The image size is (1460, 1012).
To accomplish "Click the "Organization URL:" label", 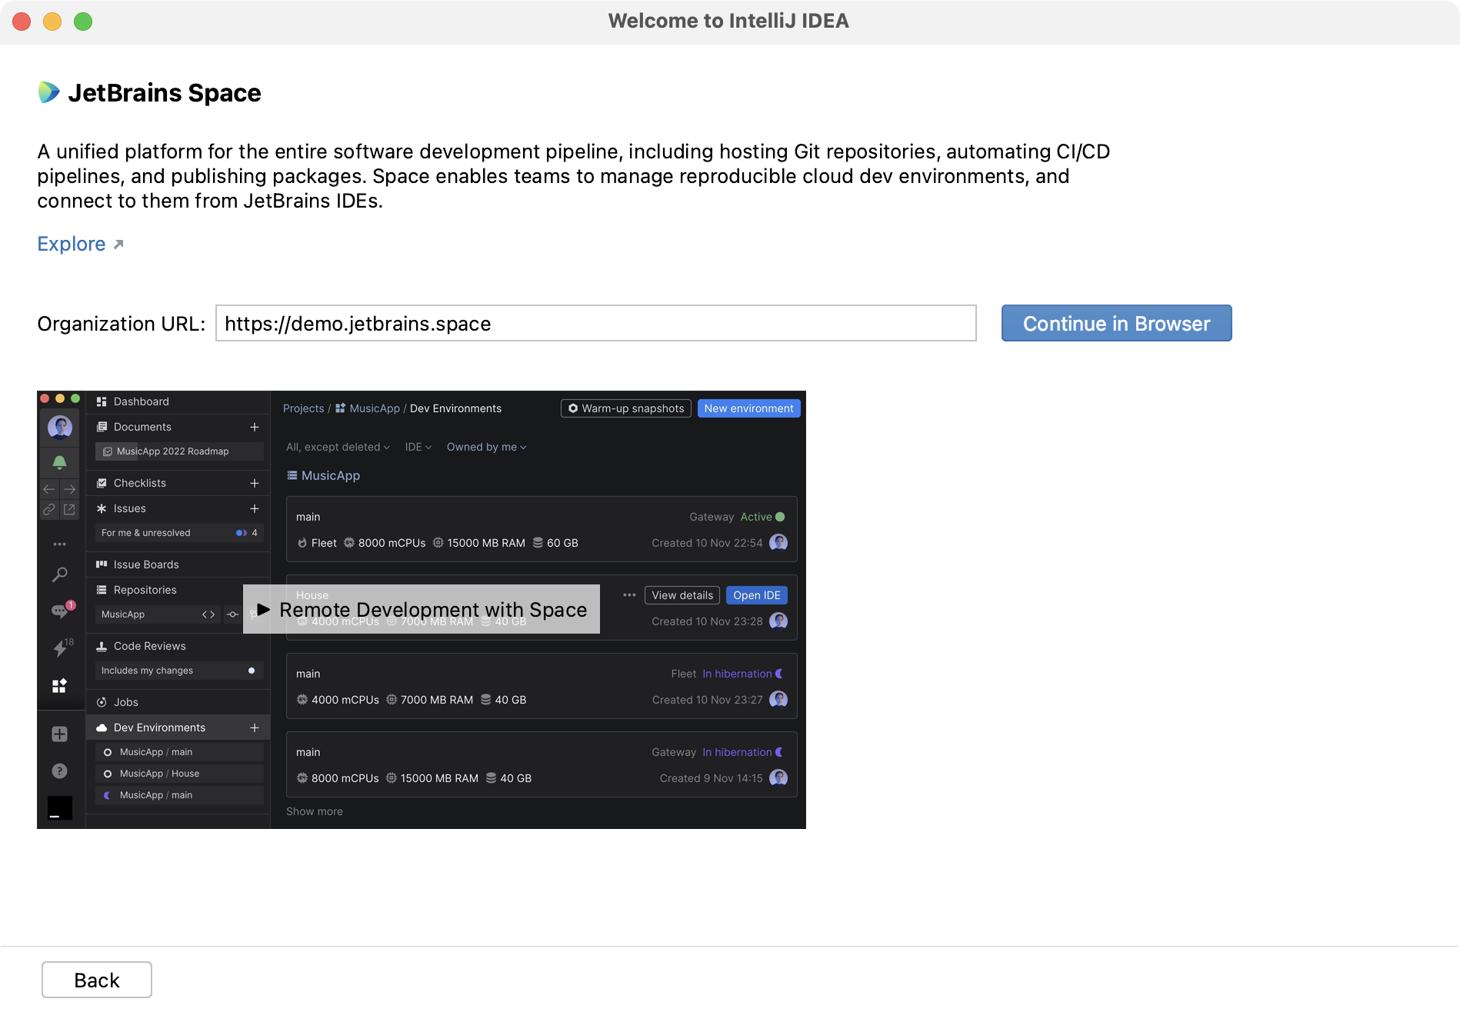I will pos(122,324).
